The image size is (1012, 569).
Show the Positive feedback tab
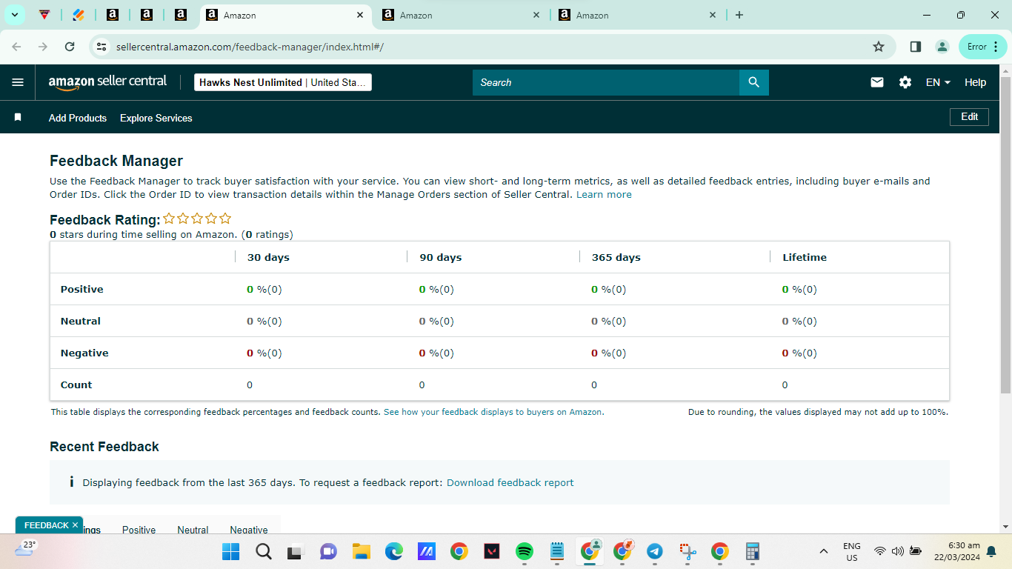point(139,530)
